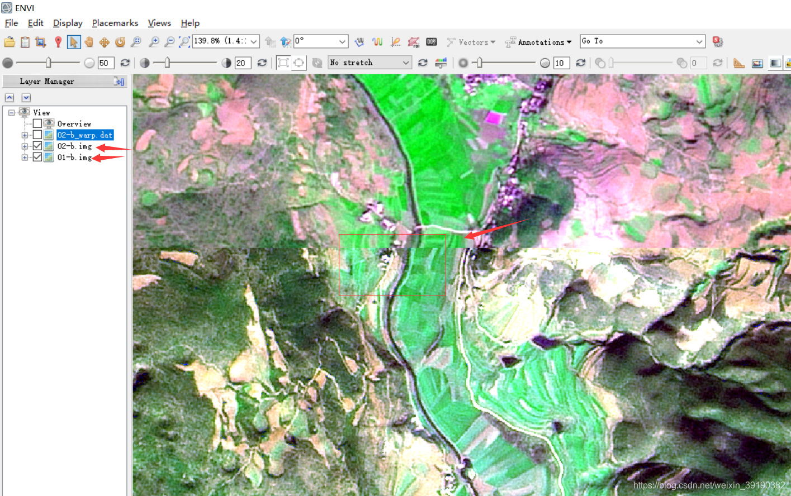Click the fixed Zoom Out icon
791x496 pixels.
point(169,42)
